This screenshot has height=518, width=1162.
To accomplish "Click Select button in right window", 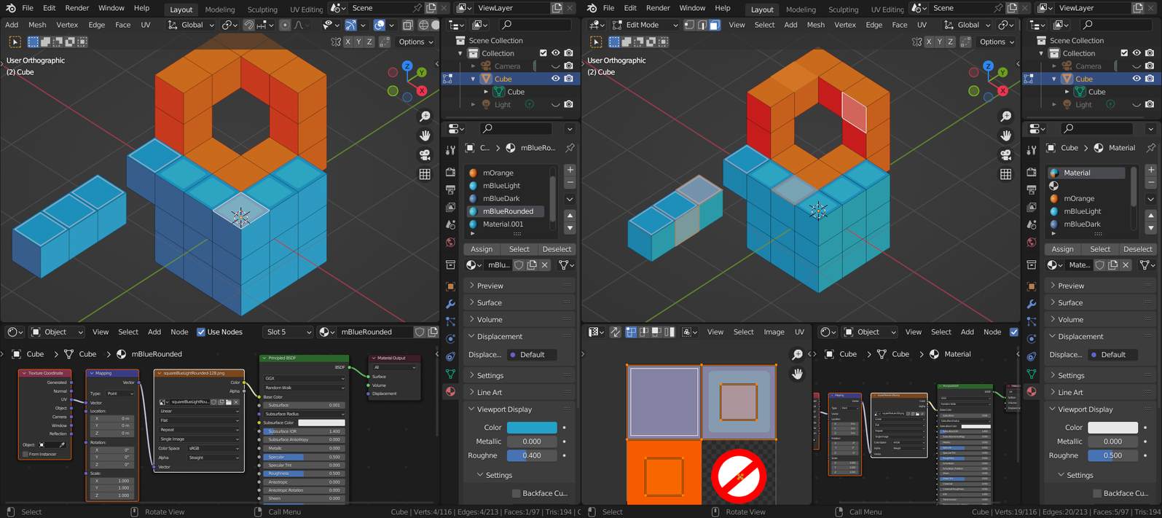I will click(1100, 249).
